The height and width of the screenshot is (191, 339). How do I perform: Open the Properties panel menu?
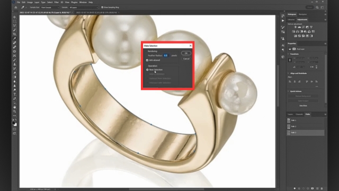tap(325, 44)
